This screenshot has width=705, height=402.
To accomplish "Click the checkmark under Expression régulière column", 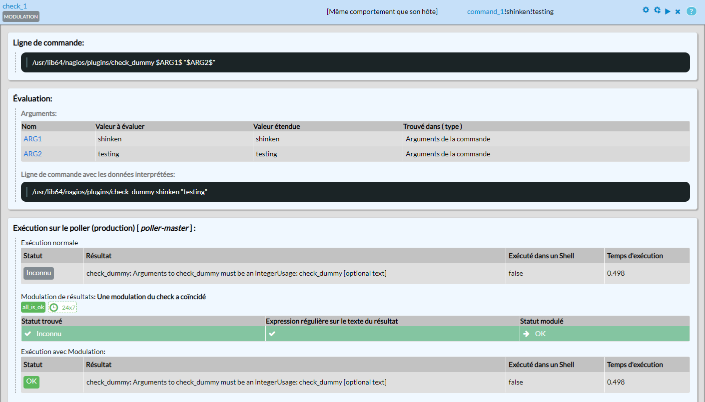I will point(272,334).
